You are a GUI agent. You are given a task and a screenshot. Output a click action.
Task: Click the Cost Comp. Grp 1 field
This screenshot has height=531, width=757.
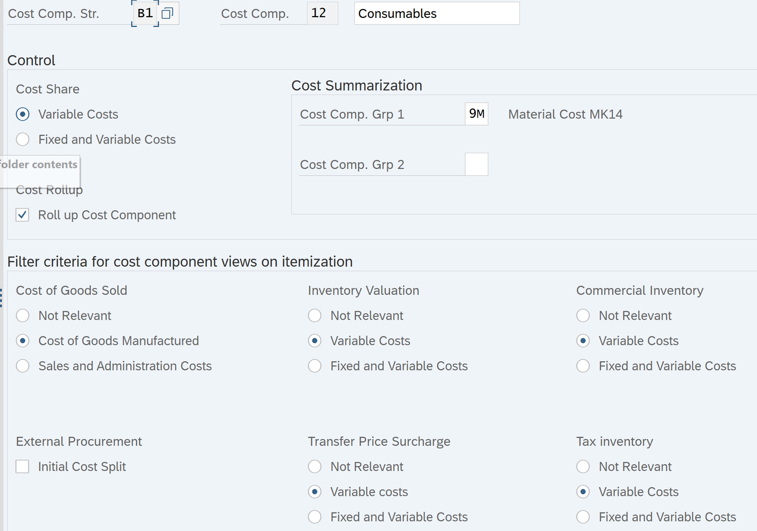[x=476, y=114]
